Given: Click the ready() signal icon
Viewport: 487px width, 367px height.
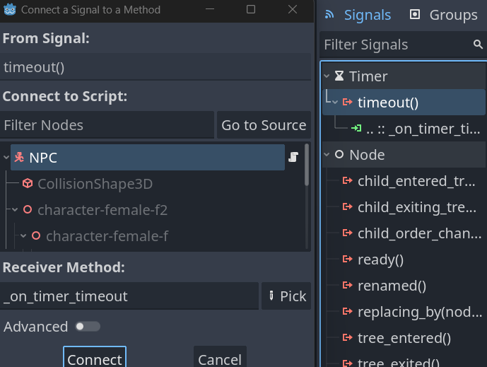Looking at the screenshot, I should (348, 260).
